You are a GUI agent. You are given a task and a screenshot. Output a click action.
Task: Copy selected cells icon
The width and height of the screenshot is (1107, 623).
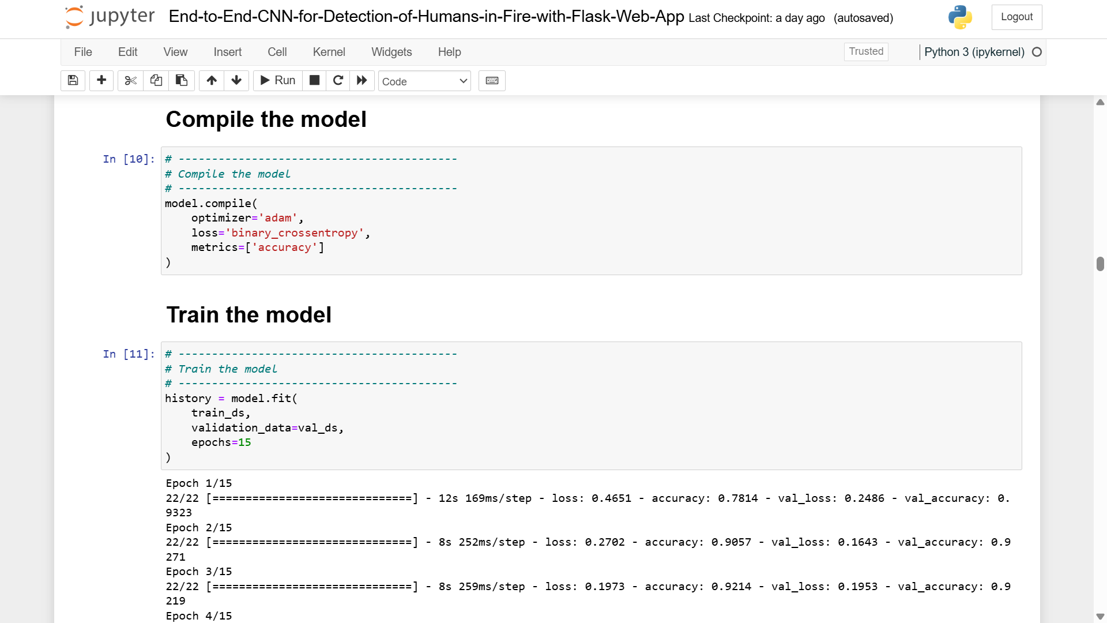[156, 81]
